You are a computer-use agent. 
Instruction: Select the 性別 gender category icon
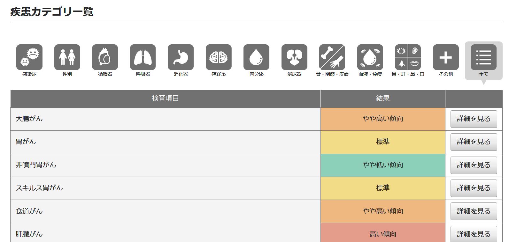pos(67,57)
